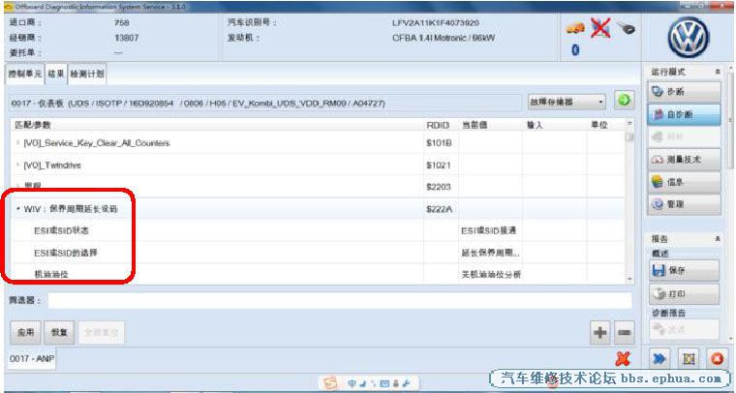Collapse the 报告 panel
The width and height of the screenshot is (736, 393).
718,239
